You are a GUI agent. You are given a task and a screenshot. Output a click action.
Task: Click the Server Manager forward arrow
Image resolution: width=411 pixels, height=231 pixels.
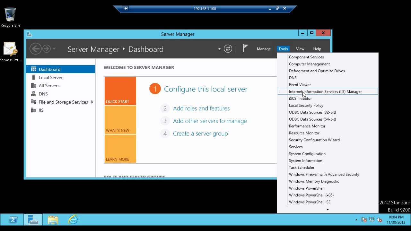pyautogui.click(x=47, y=49)
